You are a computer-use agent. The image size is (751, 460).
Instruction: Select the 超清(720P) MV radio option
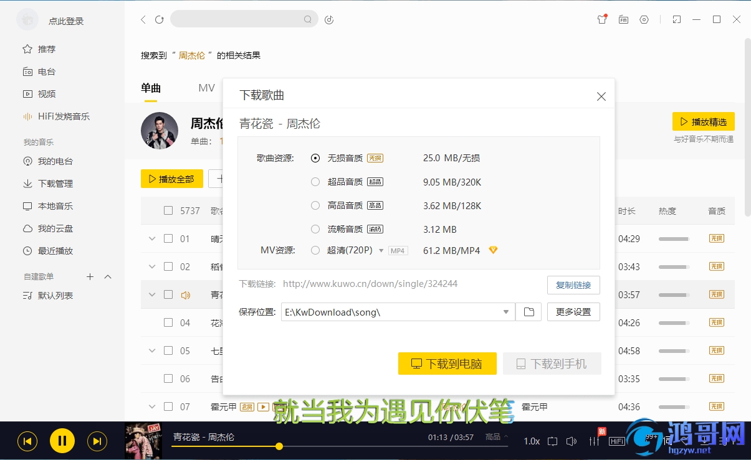coord(315,250)
